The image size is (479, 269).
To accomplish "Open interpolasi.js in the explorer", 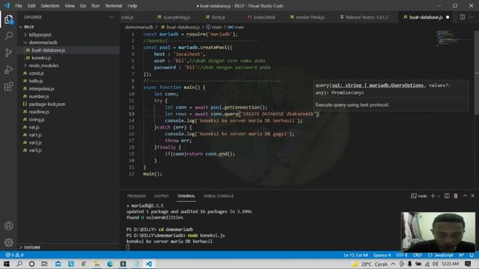I will click(x=41, y=89).
